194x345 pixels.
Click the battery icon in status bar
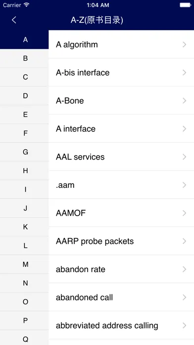[x=186, y=5]
